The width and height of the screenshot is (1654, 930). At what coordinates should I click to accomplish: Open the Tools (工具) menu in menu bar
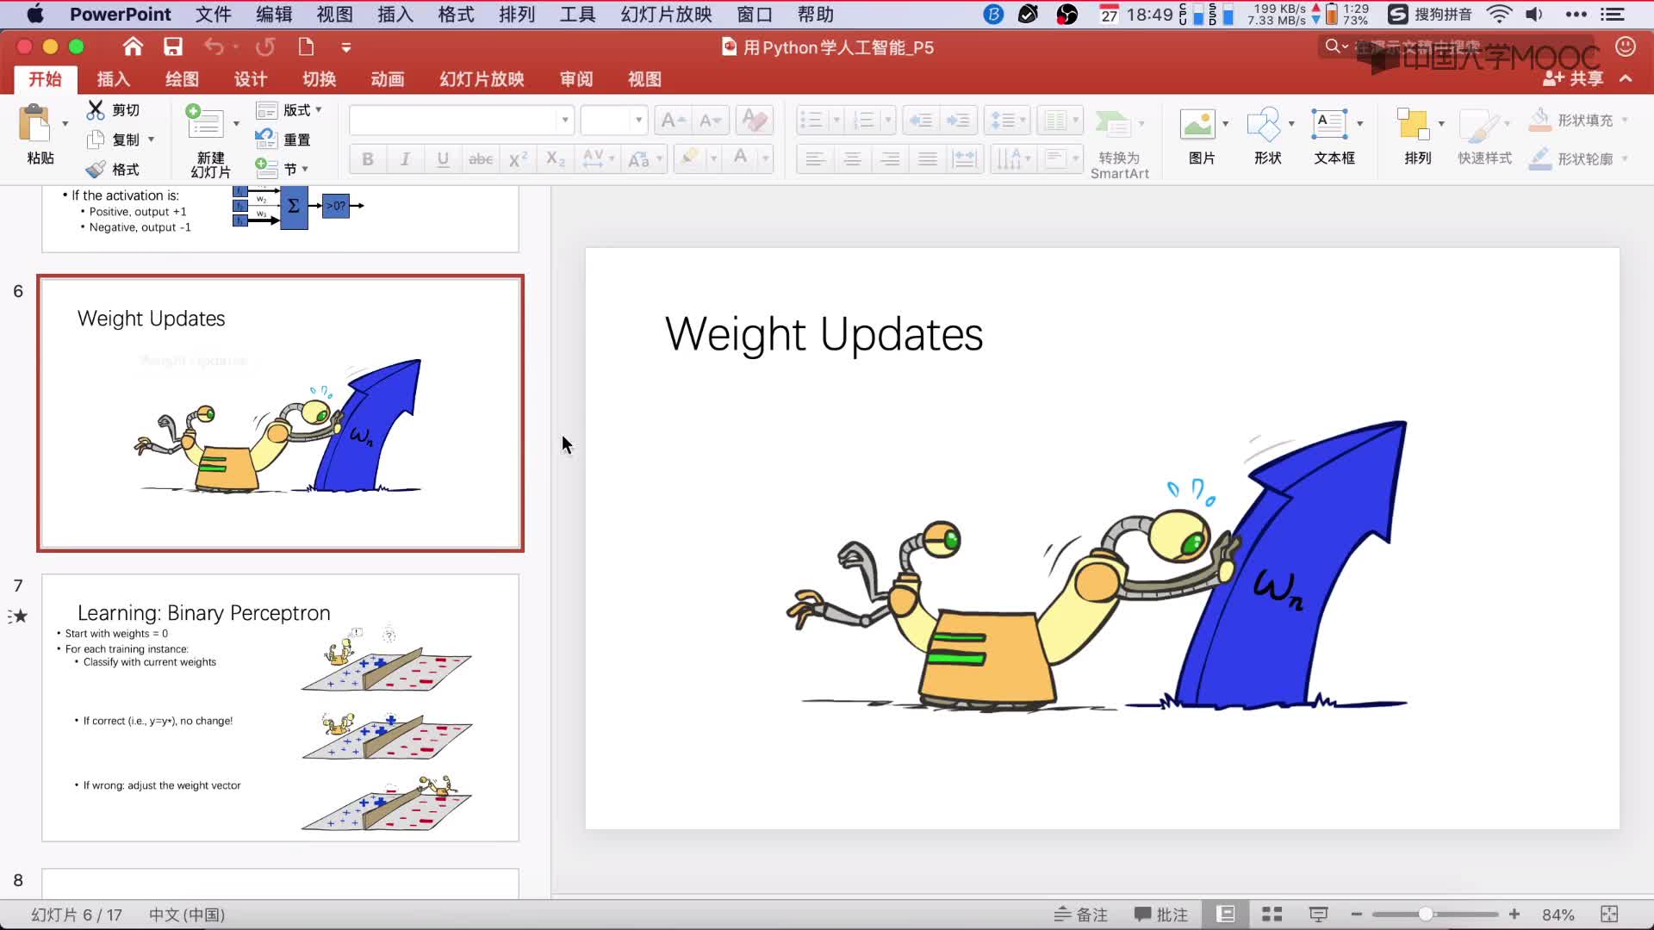(577, 14)
